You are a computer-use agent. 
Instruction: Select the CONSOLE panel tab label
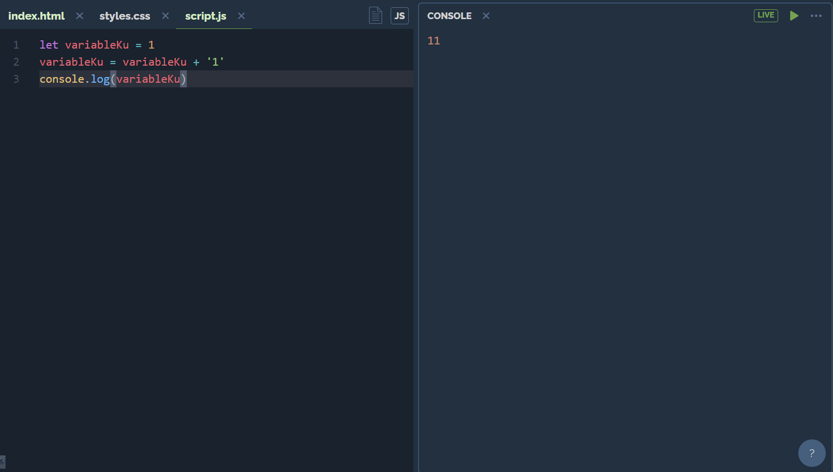[449, 16]
